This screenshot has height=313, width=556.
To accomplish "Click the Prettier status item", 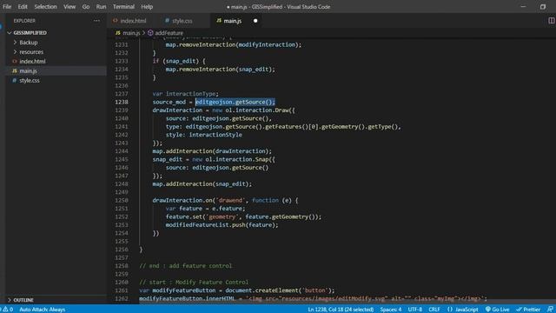I will [528, 310].
